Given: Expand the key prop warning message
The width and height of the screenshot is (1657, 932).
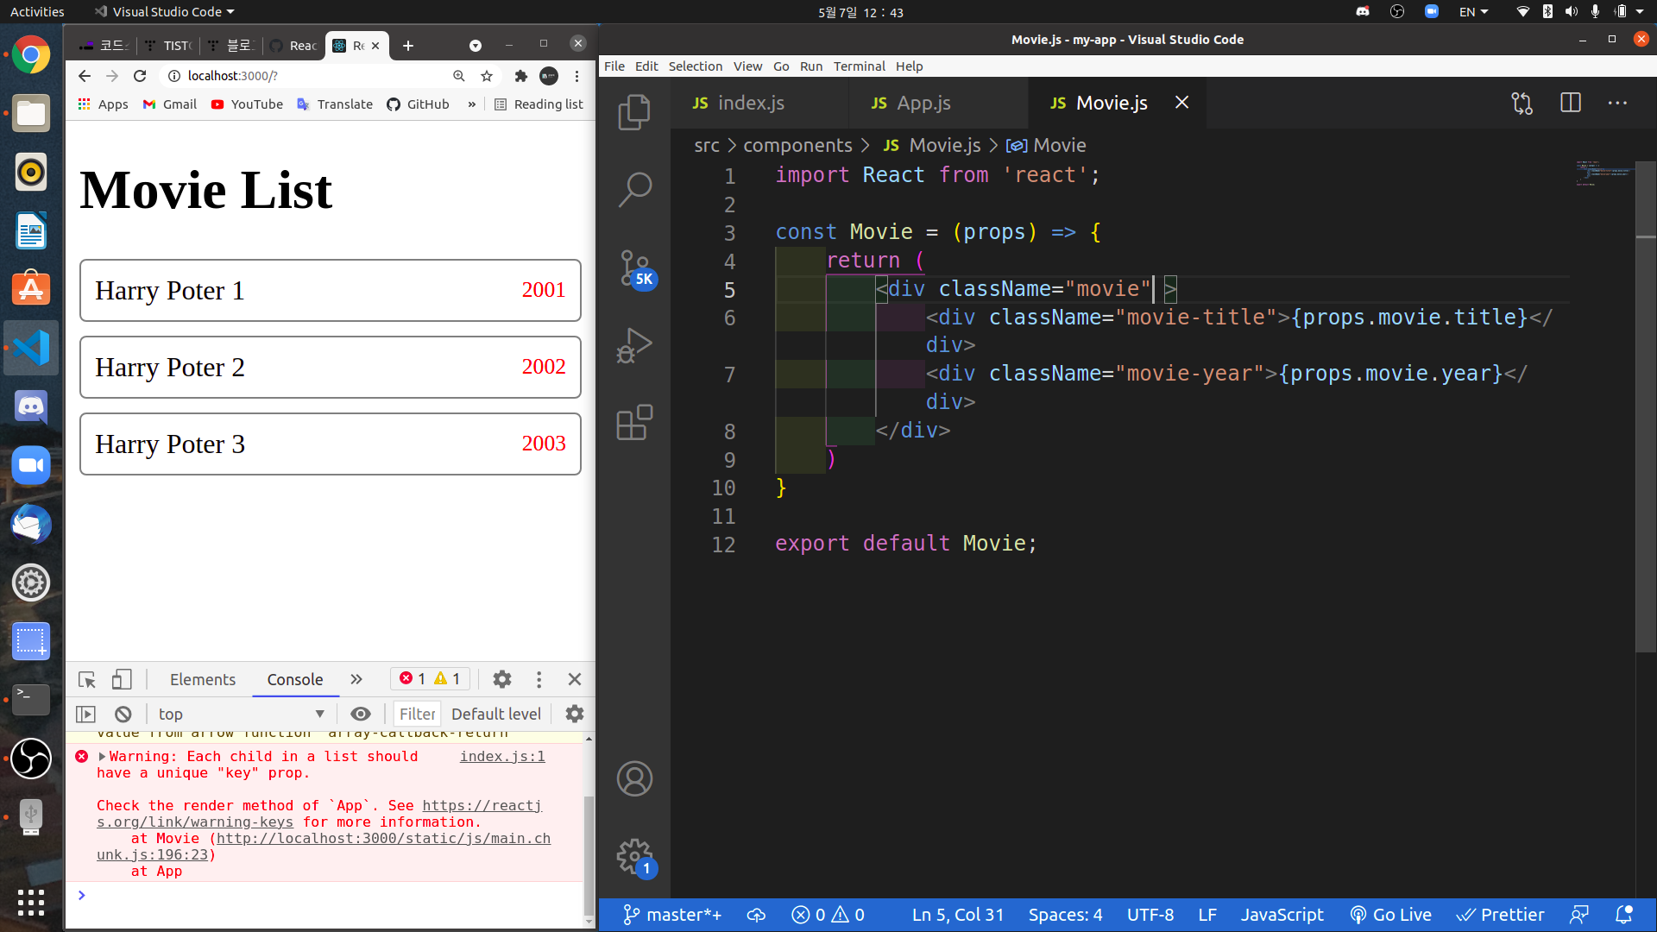Looking at the screenshot, I should click(x=103, y=757).
